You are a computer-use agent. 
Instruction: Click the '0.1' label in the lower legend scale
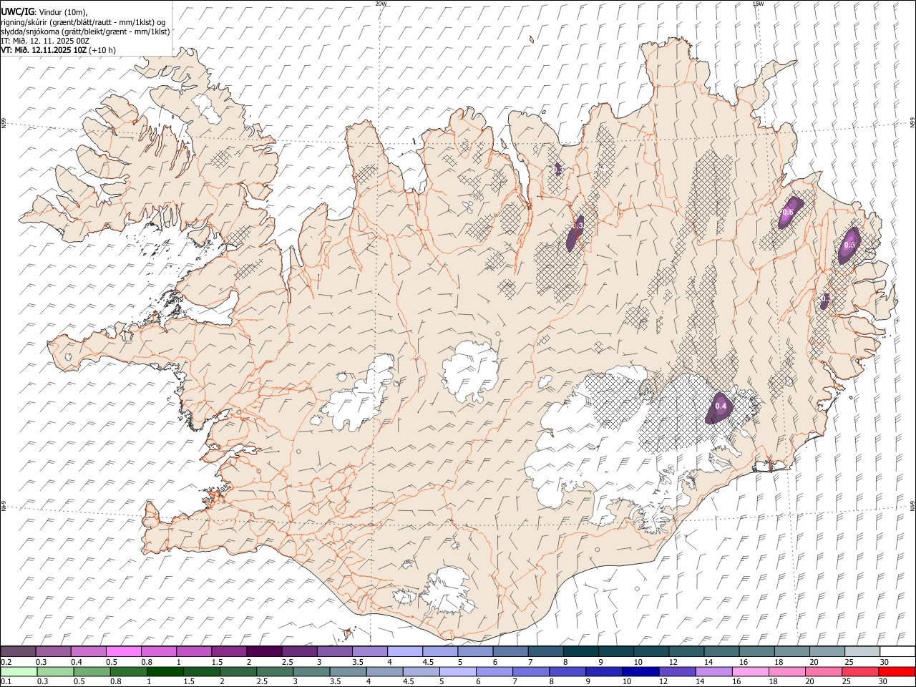point(6,682)
